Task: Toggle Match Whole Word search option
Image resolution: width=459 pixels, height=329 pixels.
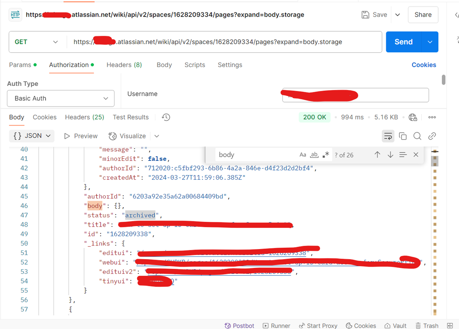Action: [314, 155]
